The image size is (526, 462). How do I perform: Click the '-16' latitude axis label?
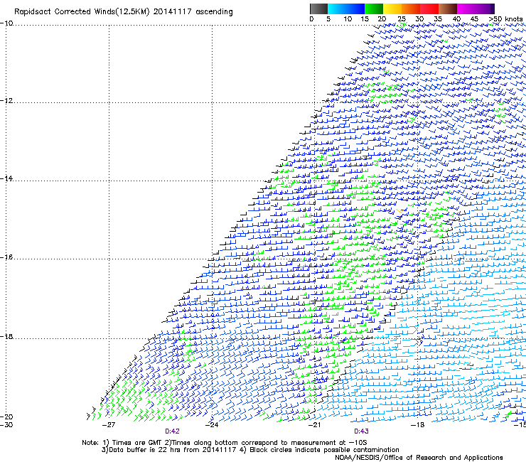point(6,257)
